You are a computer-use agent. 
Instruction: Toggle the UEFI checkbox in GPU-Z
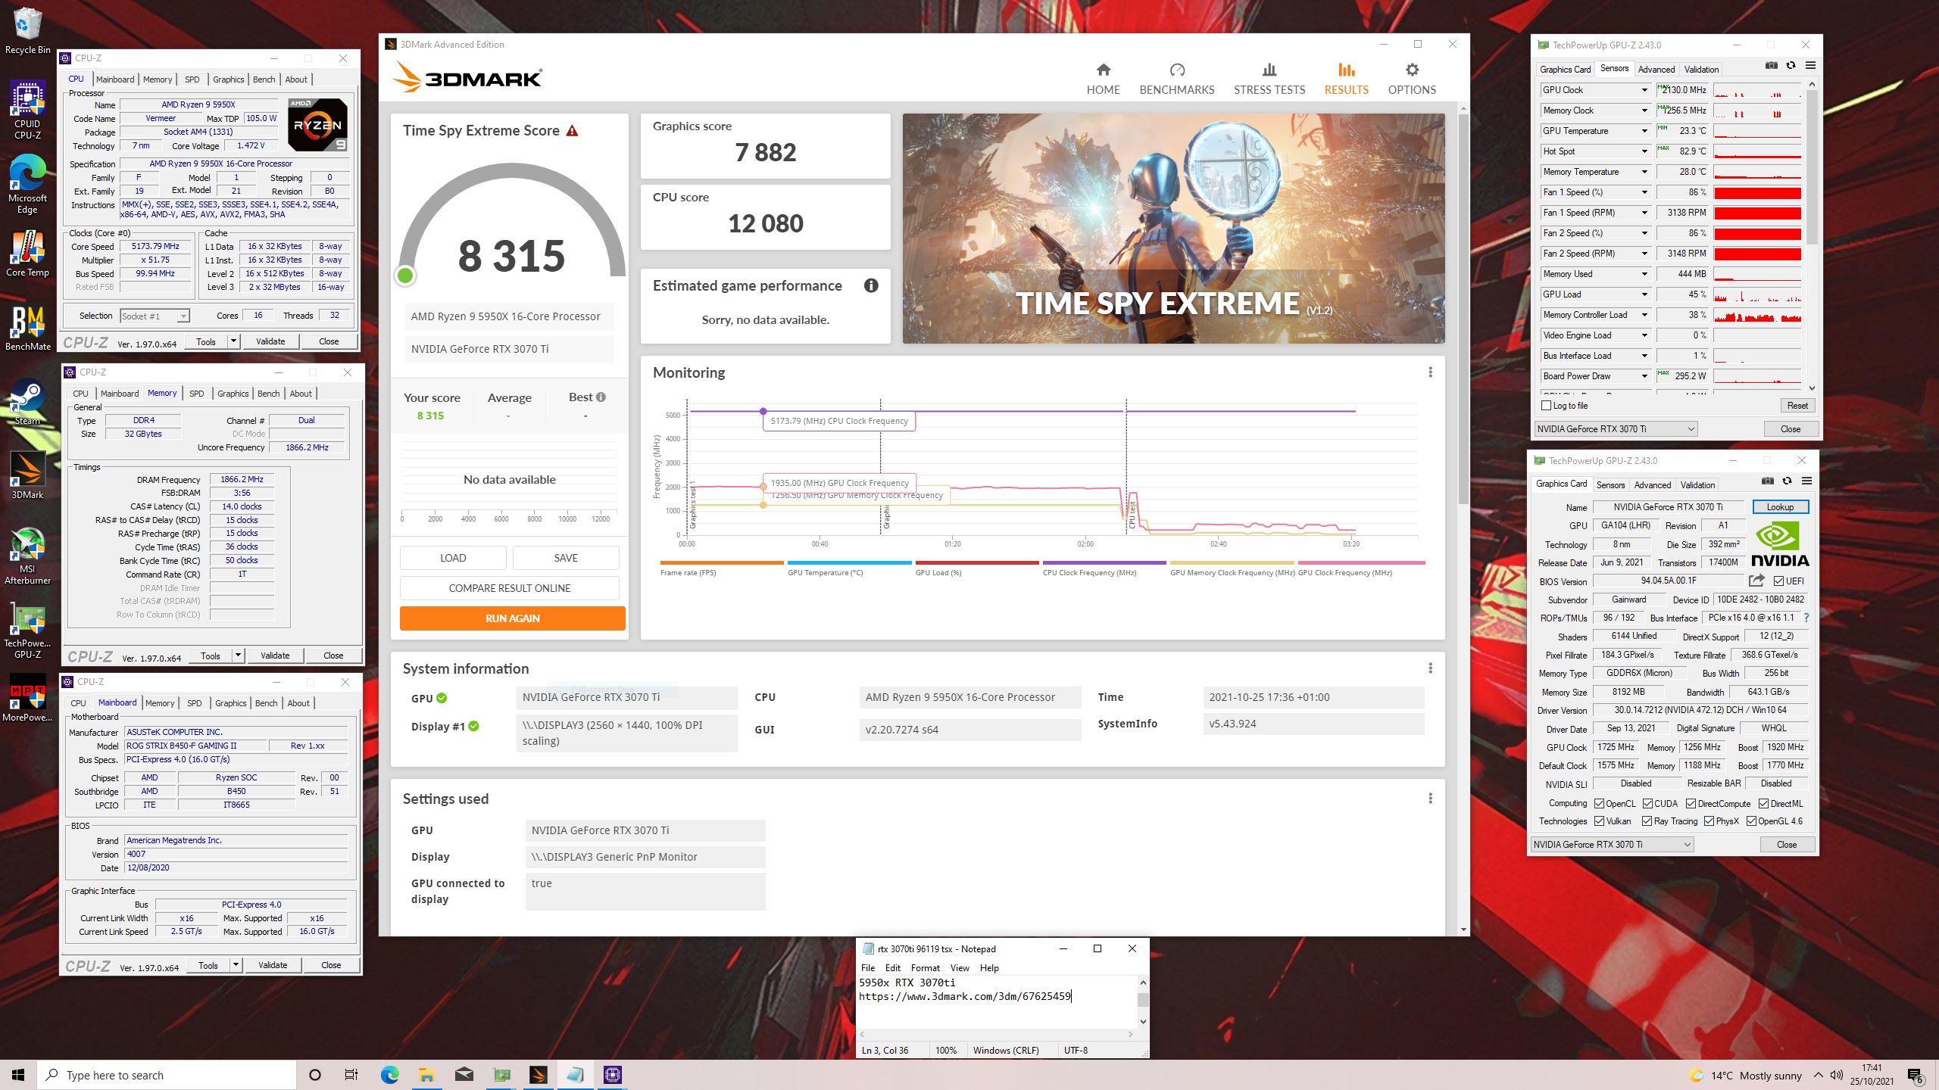point(1778,581)
